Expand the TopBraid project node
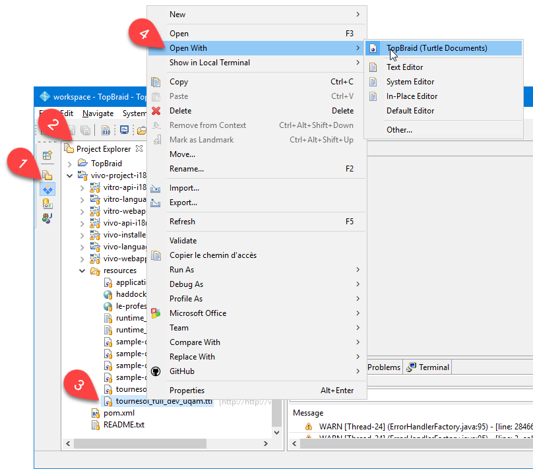 coord(70,164)
